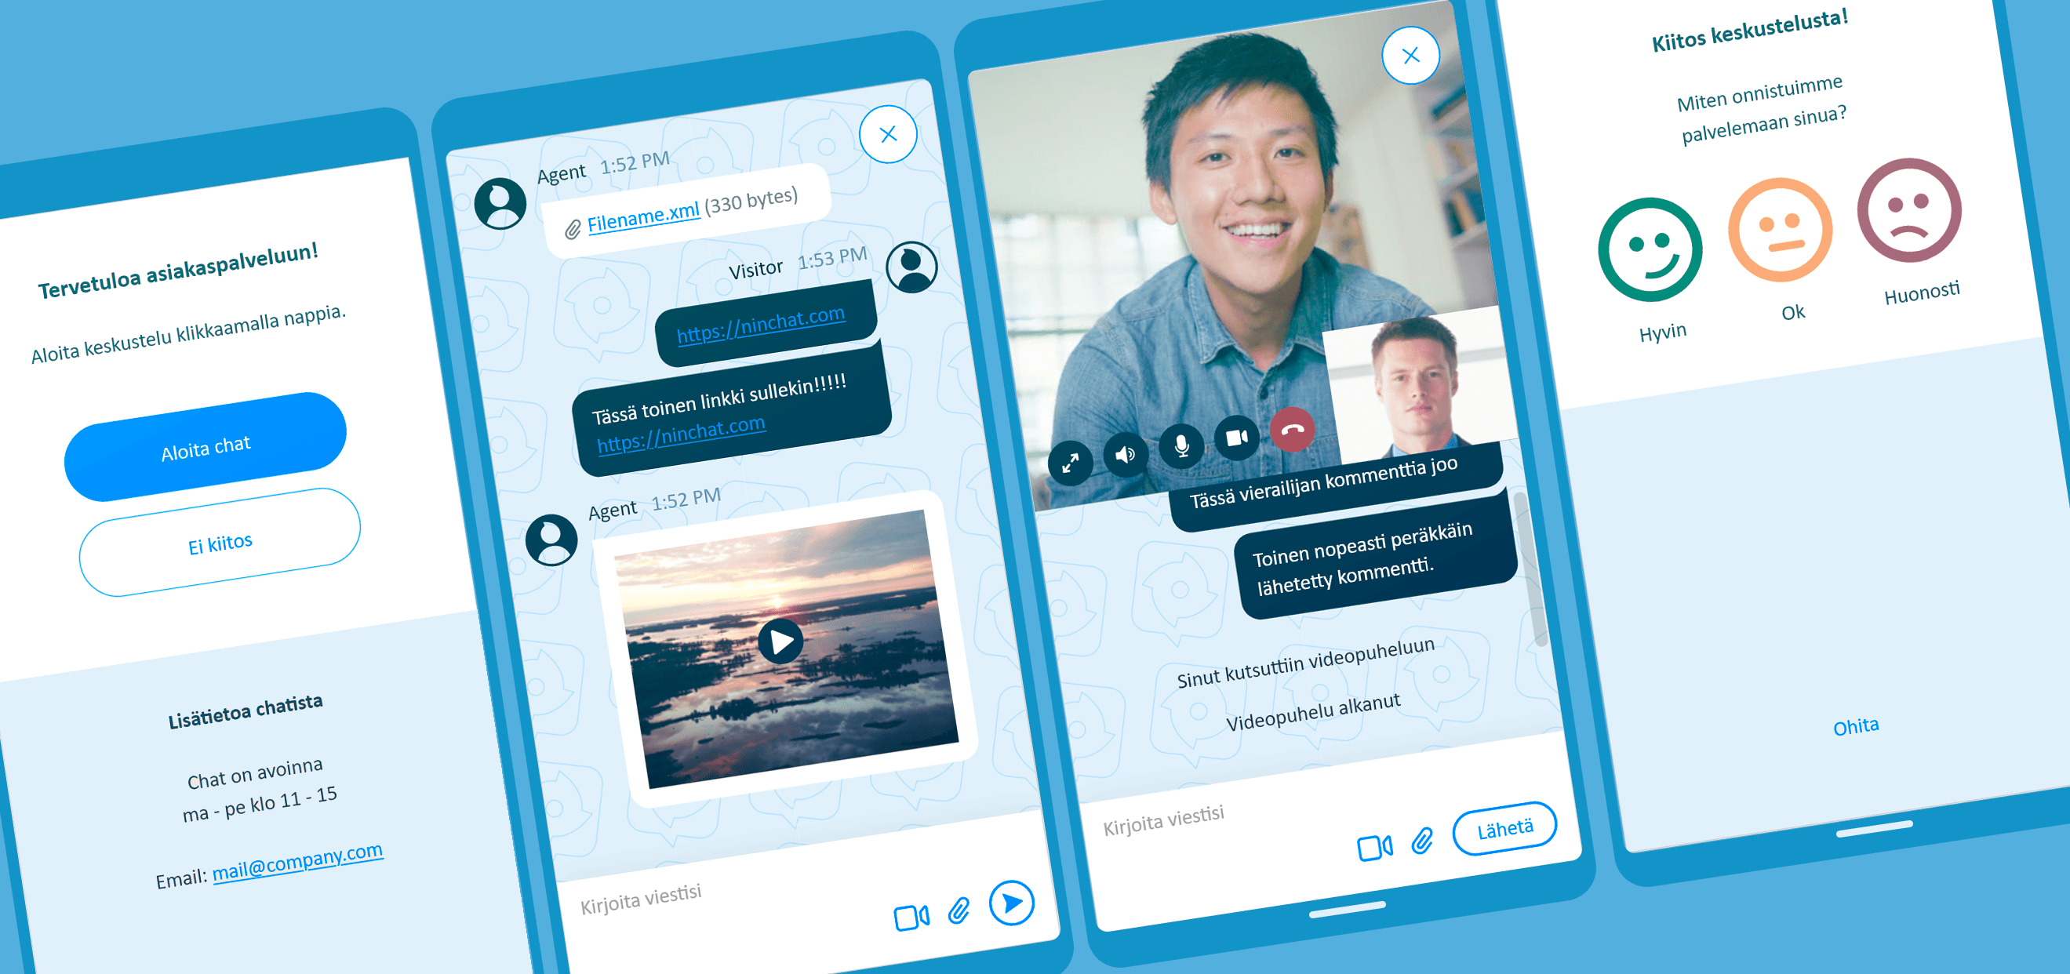Toggle speaker volume in video call
Viewport: 2070px width, 974px height.
1126,454
